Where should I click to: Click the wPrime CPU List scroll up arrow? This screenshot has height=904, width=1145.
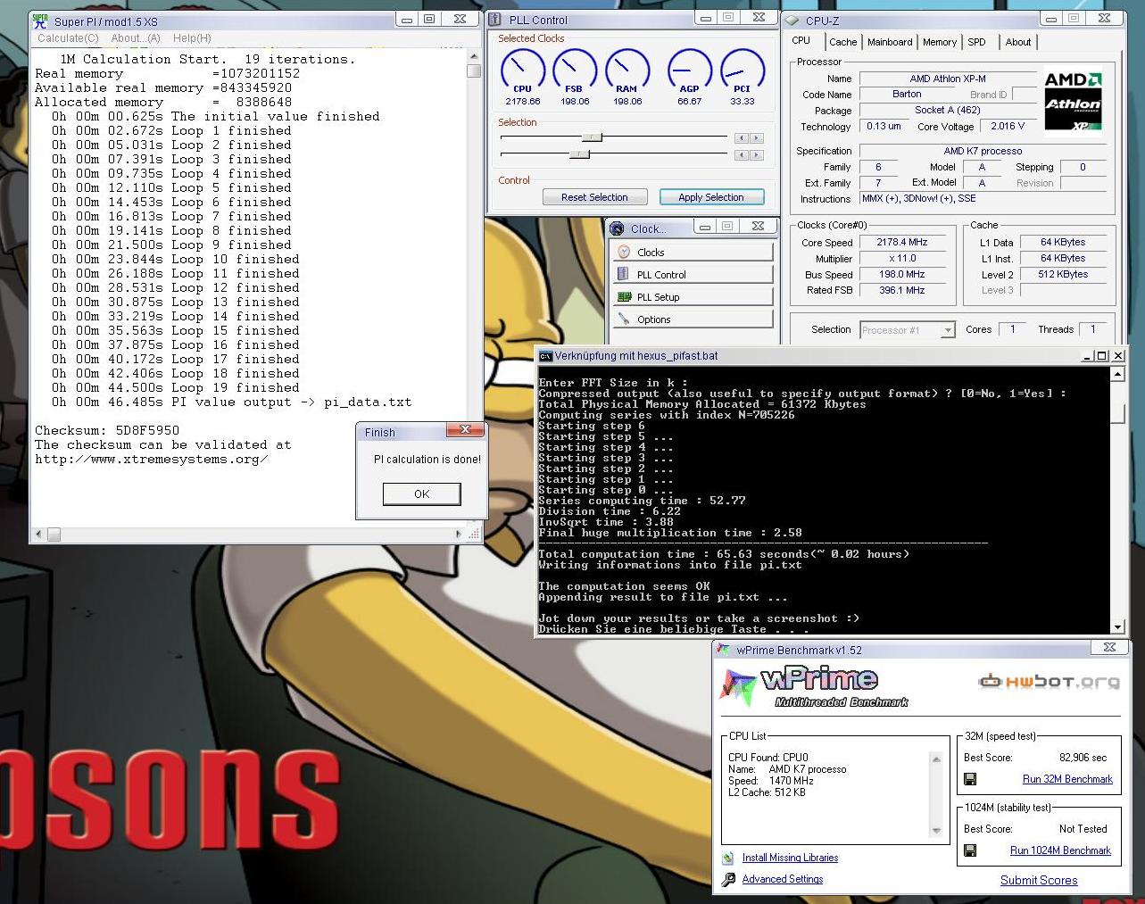click(x=936, y=759)
